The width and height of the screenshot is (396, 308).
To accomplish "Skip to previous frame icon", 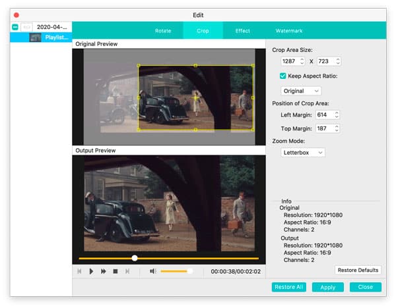I will [79, 271].
